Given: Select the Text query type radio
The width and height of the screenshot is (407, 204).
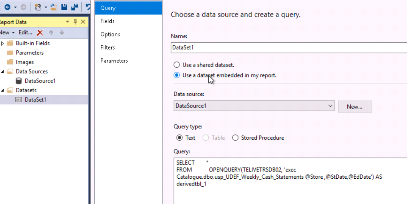Looking at the screenshot, I should (x=179, y=138).
